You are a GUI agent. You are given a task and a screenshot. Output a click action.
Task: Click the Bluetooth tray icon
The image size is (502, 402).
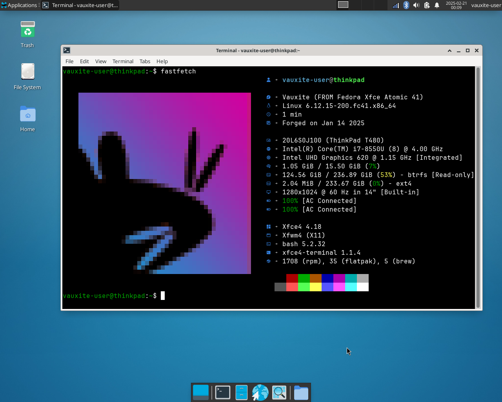(406, 5)
